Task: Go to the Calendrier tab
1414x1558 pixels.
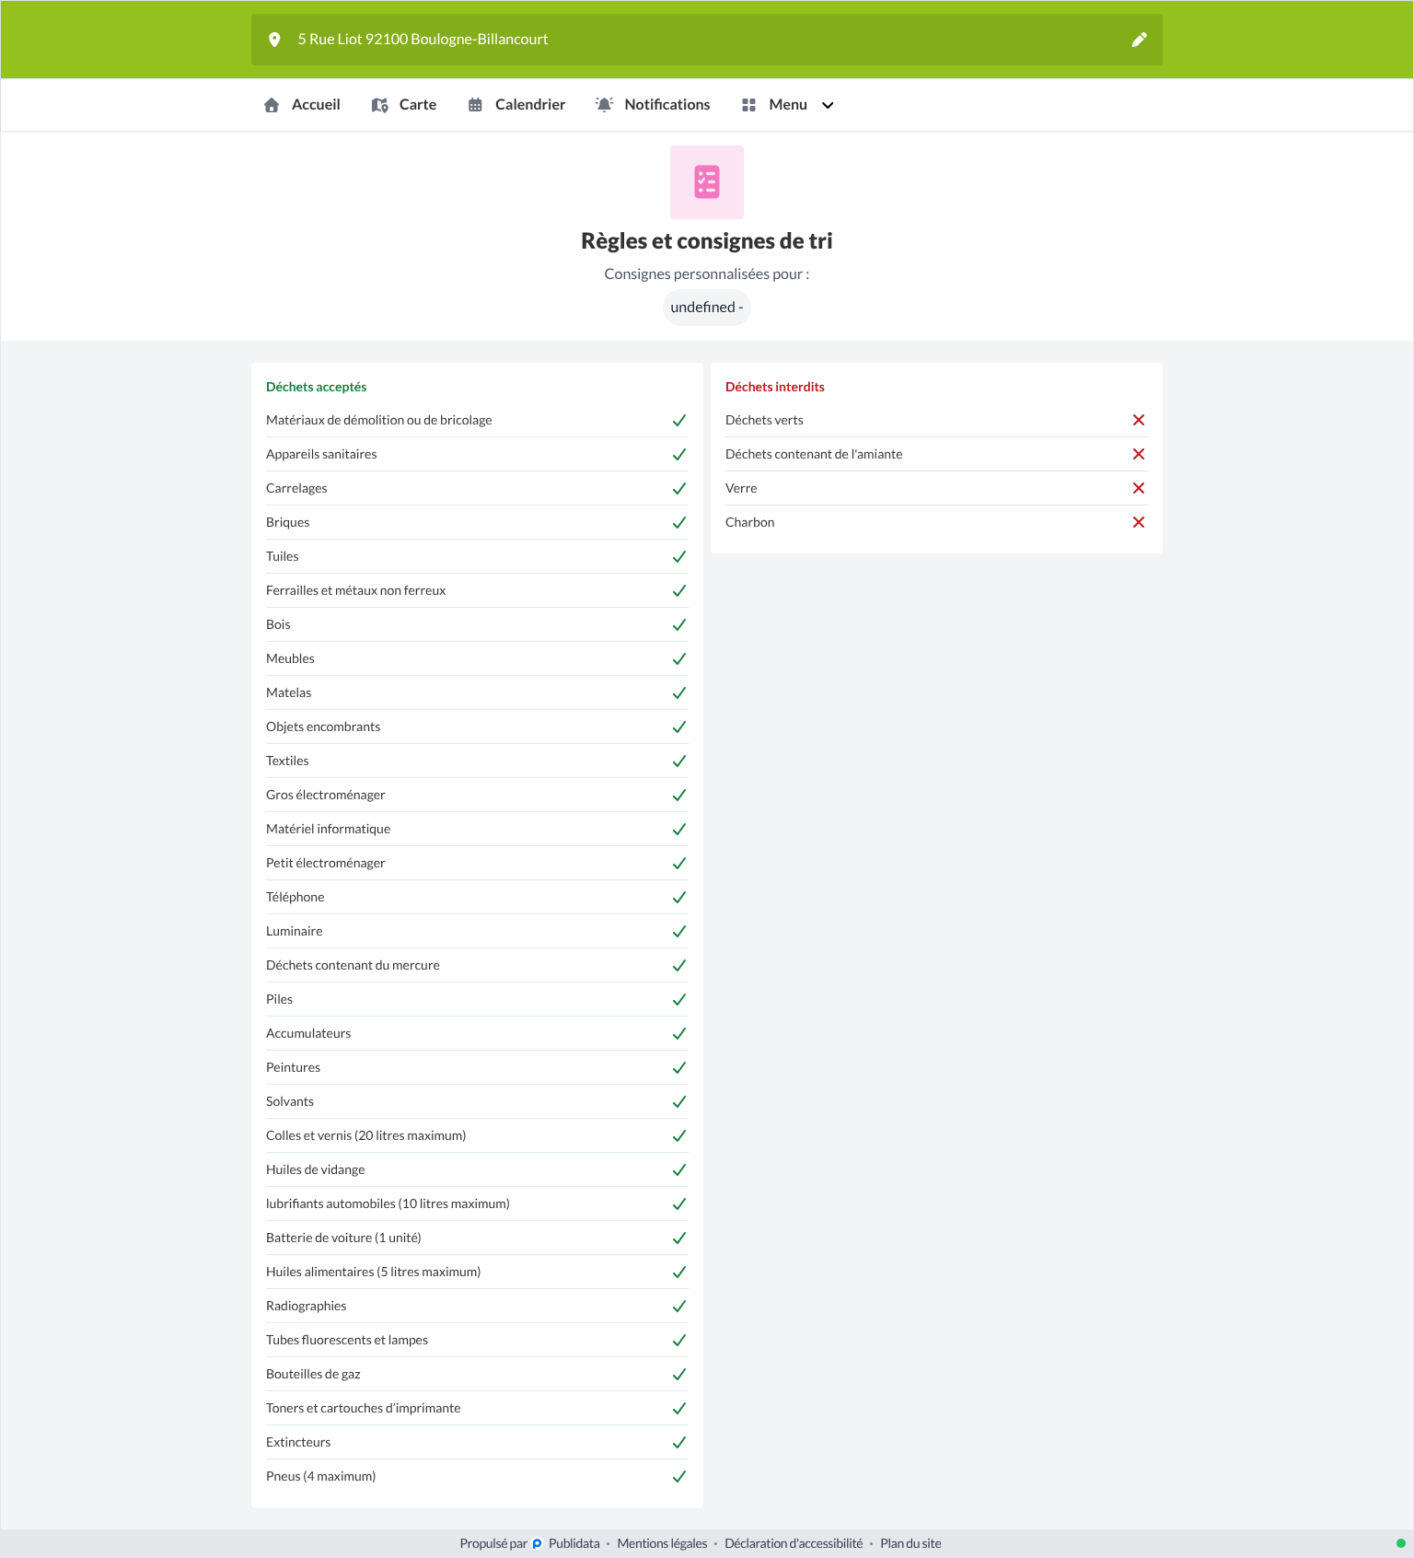Action: pyautogui.click(x=516, y=105)
